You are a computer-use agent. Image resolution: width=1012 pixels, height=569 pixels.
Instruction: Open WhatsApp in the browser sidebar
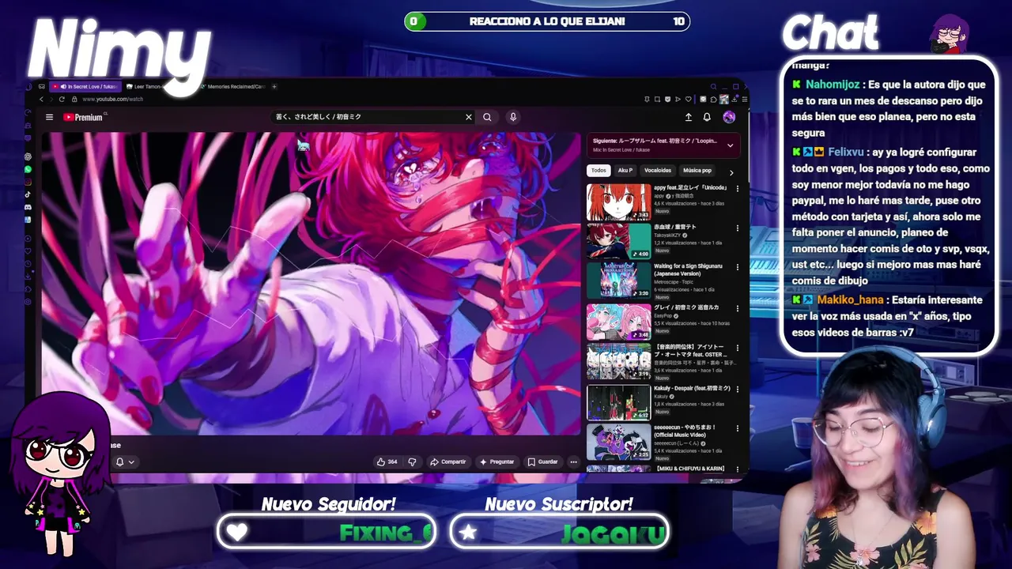pyautogui.click(x=28, y=169)
